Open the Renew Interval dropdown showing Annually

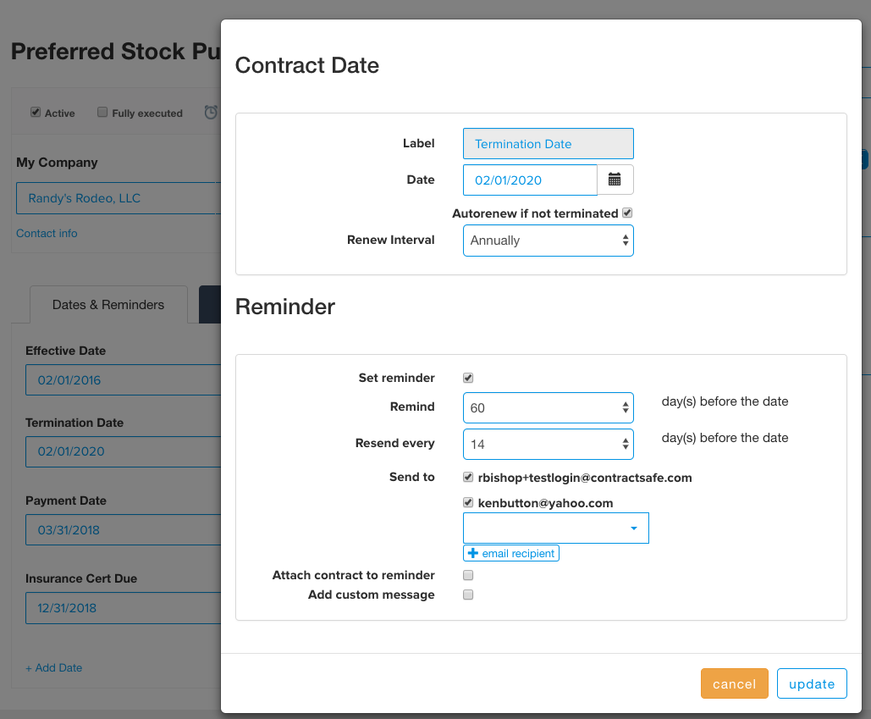pos(548,240)
